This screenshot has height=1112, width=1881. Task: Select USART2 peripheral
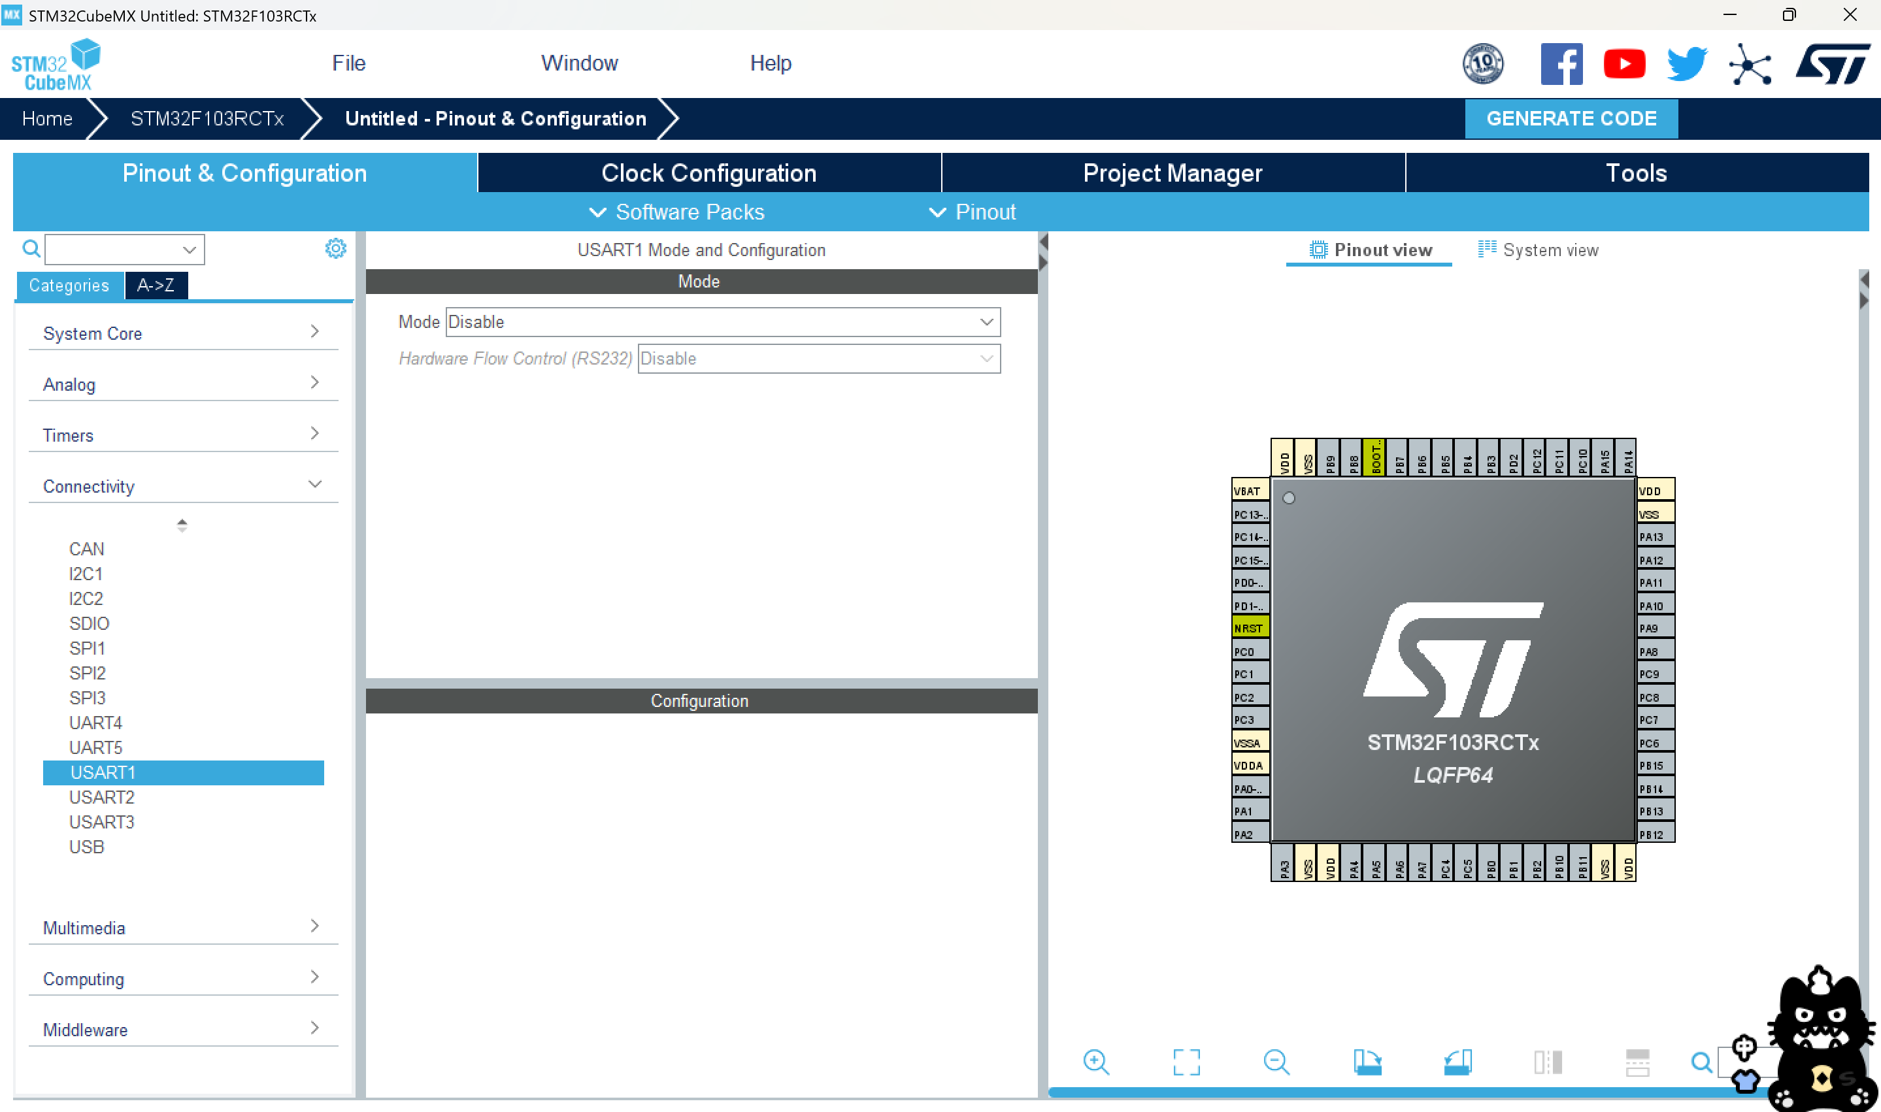pos(101,796)
